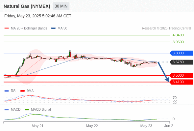Click the Natural Gas (NYMEX) title
The width and height of the screenshot is (194, 131).
coord(27,6)
